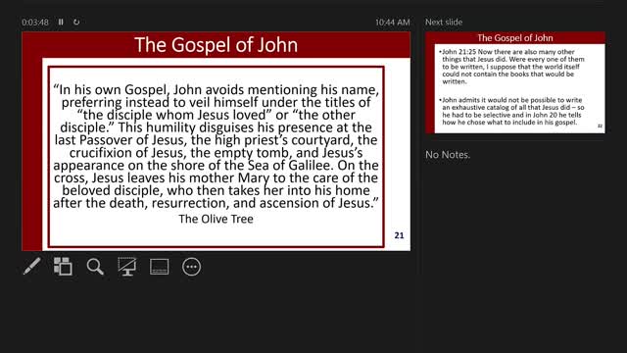Viewport: 627px width, 353px height.
Task: Show all slides grid view
Action: (x=63, y=267)
